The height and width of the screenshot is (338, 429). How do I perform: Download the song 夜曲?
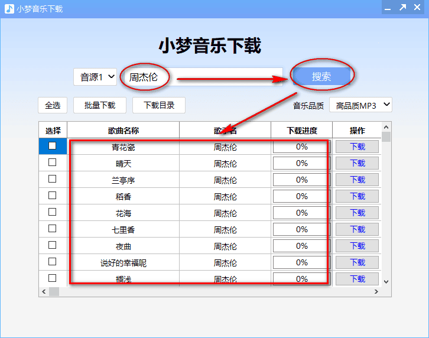point(357,246)
